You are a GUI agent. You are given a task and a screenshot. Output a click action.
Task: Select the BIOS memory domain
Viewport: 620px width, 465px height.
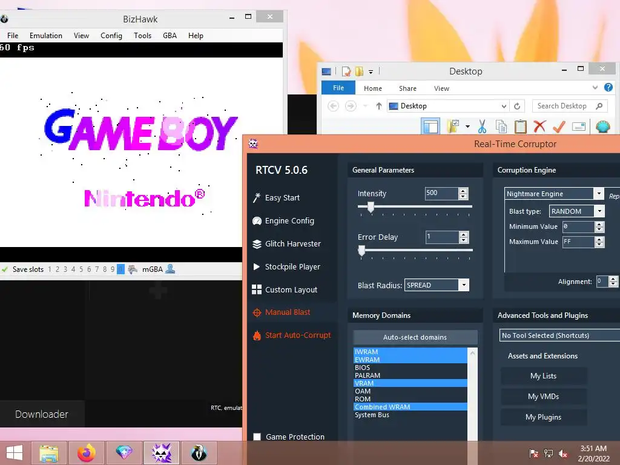tap(410, 368)
